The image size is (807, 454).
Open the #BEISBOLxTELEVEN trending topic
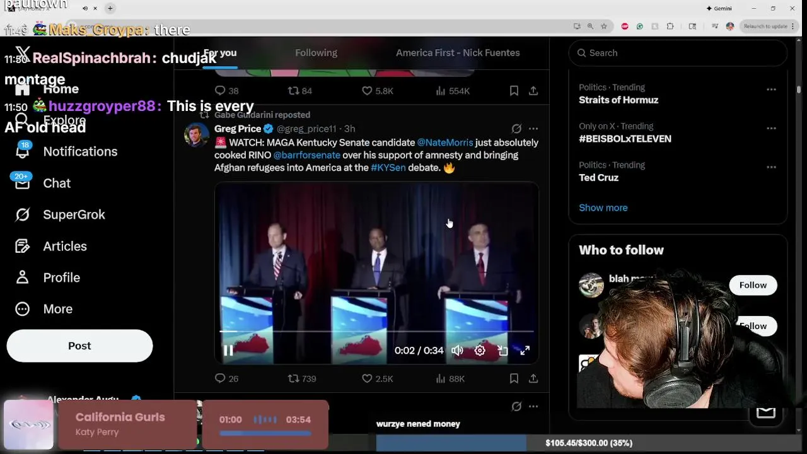(x=625, y=139)
